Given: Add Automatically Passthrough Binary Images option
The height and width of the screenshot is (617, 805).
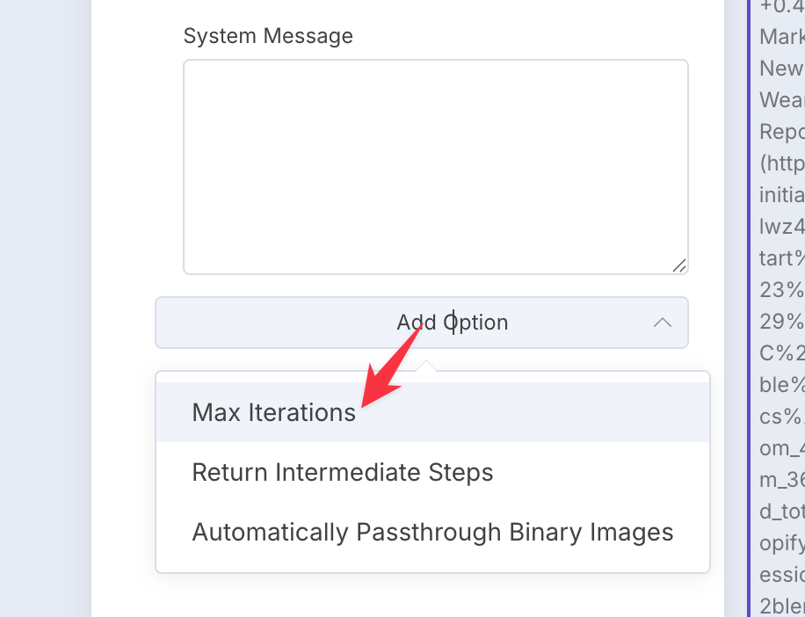Looking at the screenshot, I should [x=432, y=532].
